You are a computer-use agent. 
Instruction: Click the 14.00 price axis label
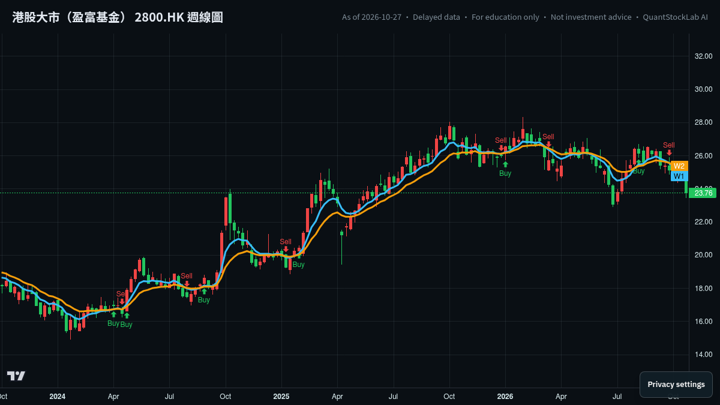(703, 355)
